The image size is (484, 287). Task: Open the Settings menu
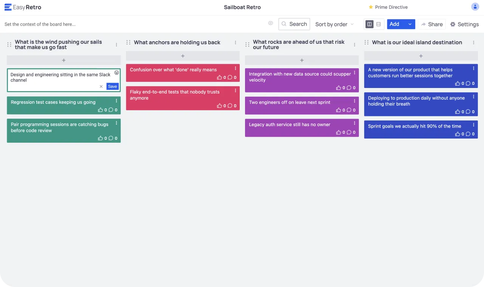(464, 24)
